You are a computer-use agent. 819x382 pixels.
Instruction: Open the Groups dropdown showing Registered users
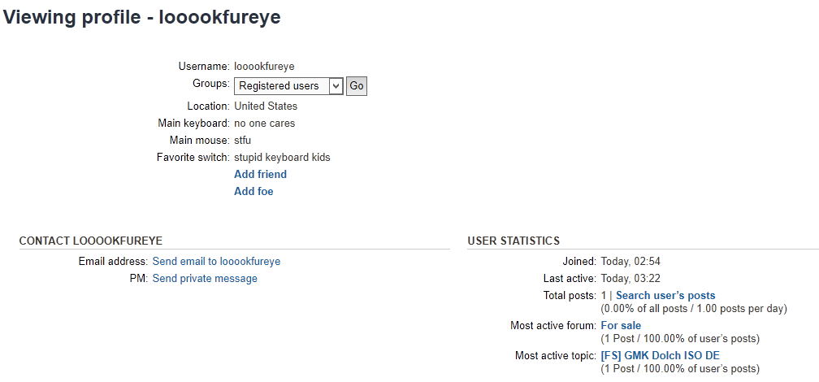(288, 86)
